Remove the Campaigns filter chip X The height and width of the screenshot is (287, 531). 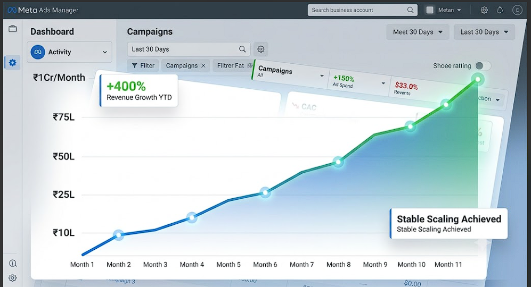203,65
